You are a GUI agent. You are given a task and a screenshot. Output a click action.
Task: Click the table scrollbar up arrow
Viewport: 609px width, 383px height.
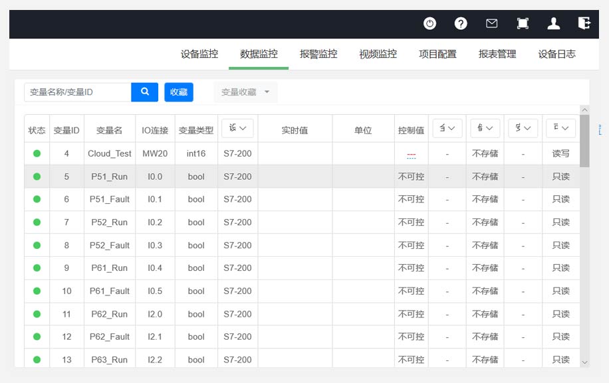click(x=584, y=110)
